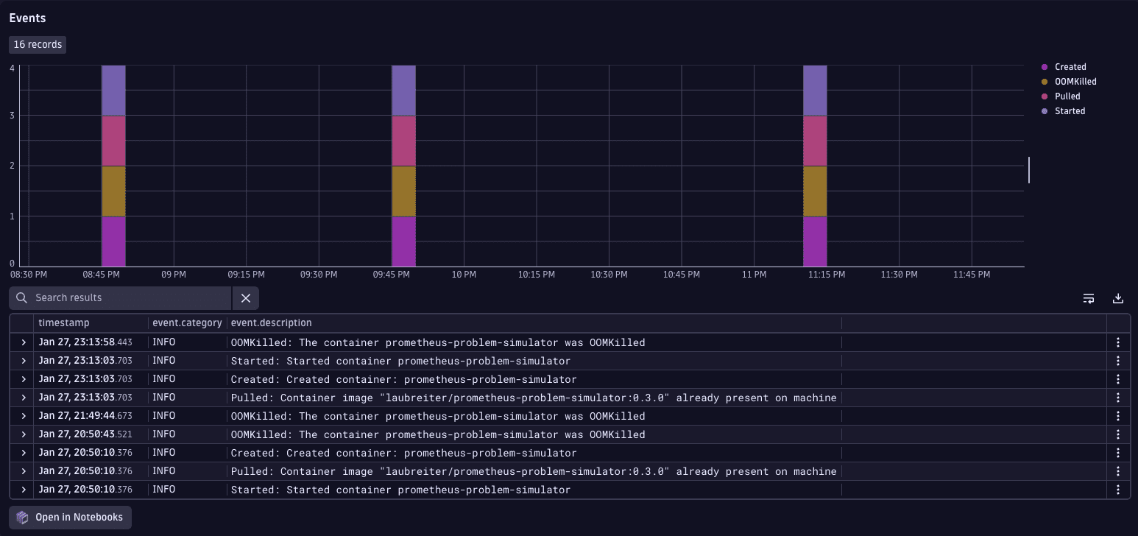
Task: Click the 16 records chip
Action: [x=37, y=44]
